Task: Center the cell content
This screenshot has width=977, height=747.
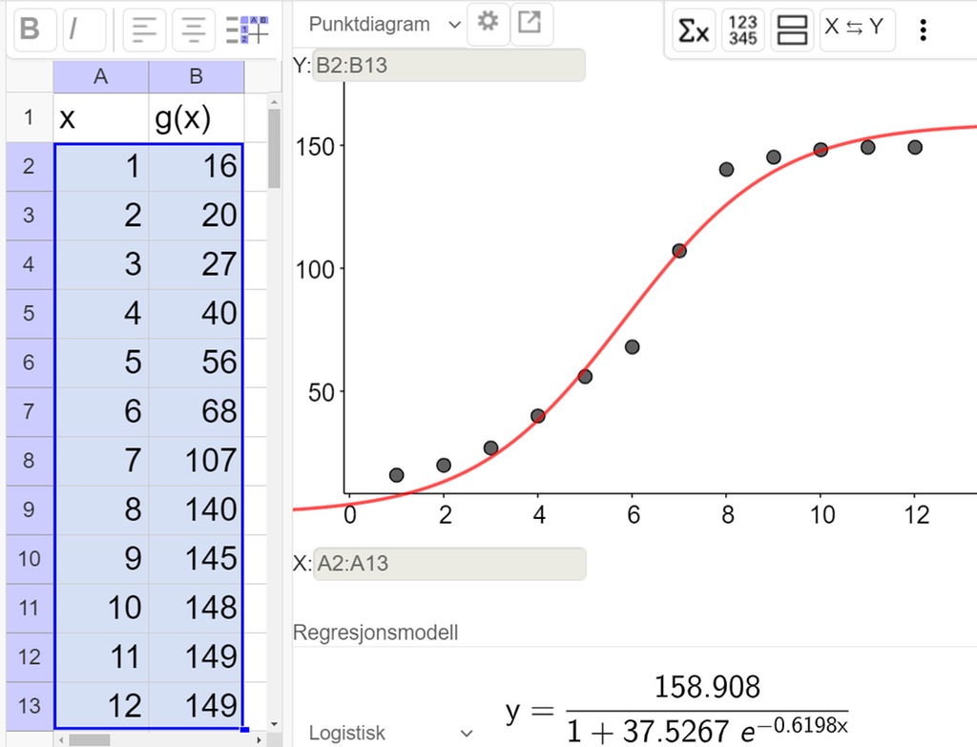Action: (194, 29)
